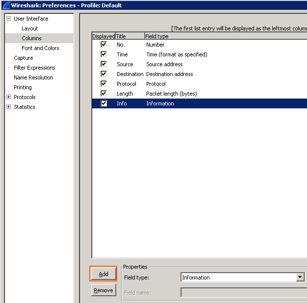
Task: Select the 'Info' title cell
Action: pyautogui.click(x=122, y=103)
